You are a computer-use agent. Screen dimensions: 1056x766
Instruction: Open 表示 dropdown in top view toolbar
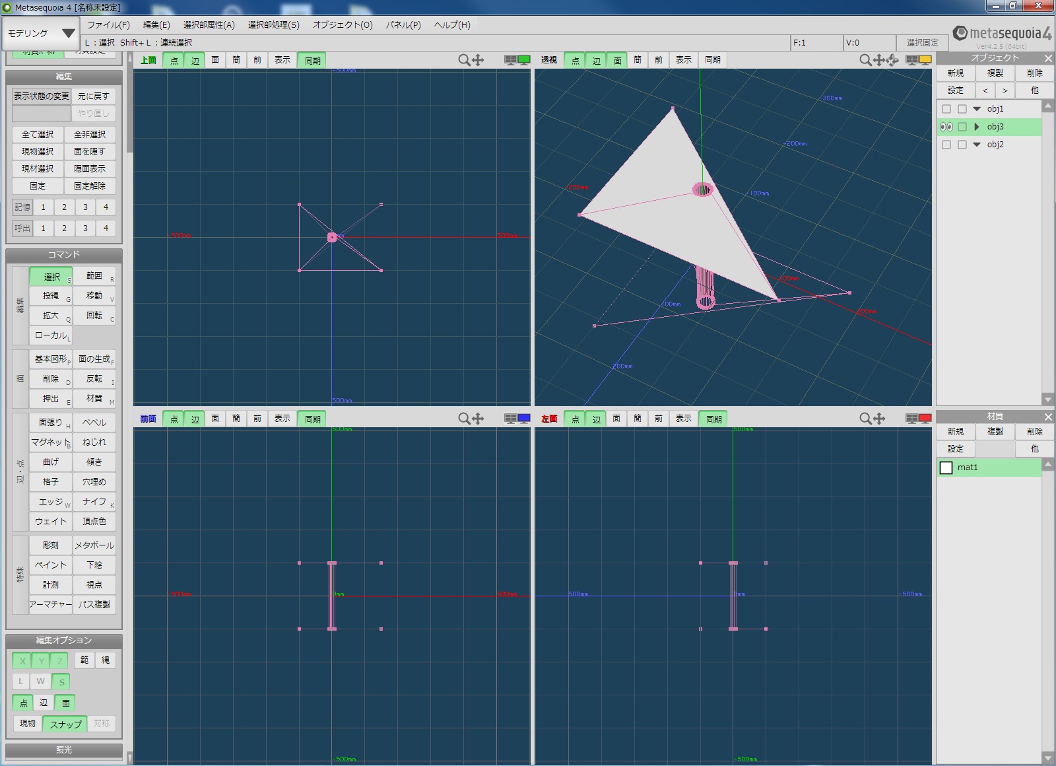click(282, 60)
